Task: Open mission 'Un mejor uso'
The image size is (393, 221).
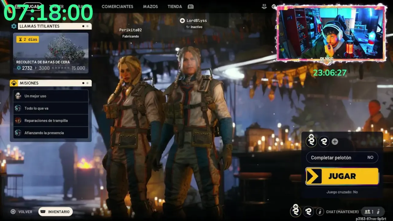Action: (x=51, y=96)
